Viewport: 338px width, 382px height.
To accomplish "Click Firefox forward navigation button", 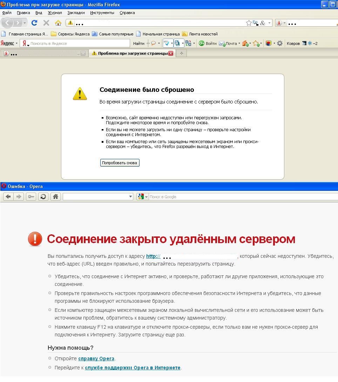I will click(18, 23).
